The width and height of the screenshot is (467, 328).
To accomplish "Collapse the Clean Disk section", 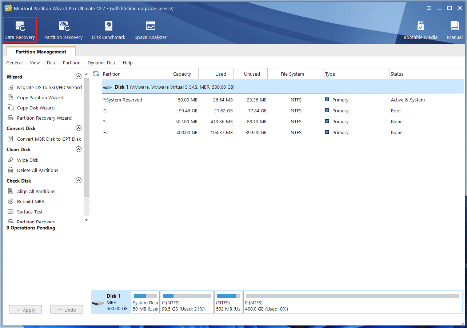I will (78, 149).
